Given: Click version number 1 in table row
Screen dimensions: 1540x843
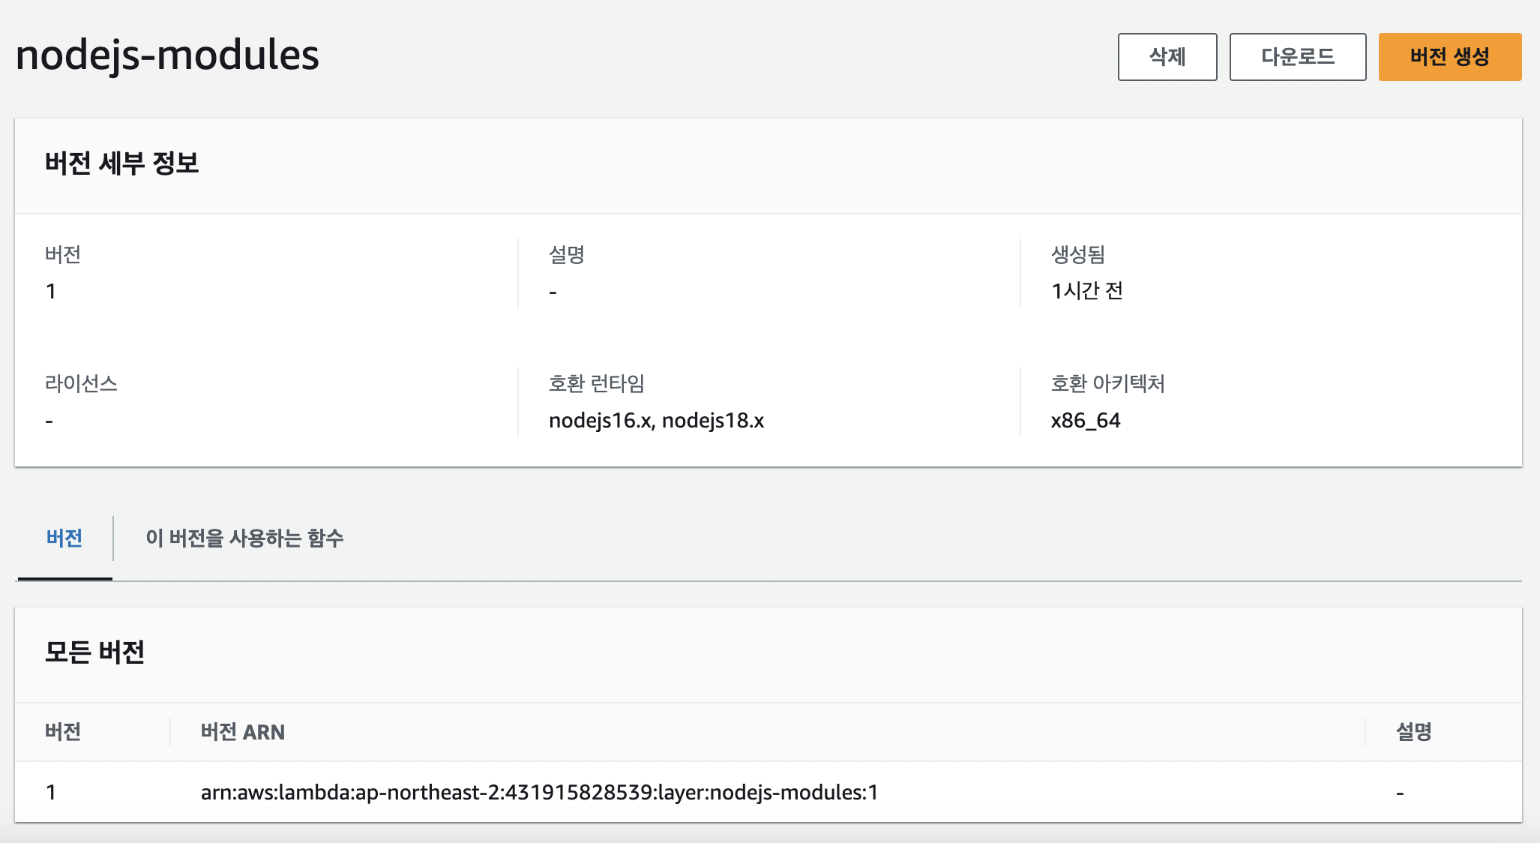Looking at the screenshot, I should [51, 792].
